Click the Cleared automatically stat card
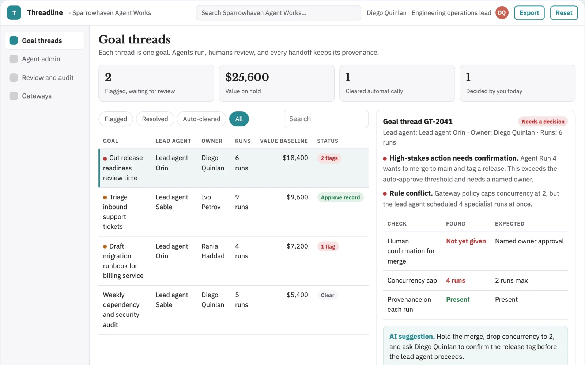This screenshot has width=585, height=365. [x=397, y=83]
